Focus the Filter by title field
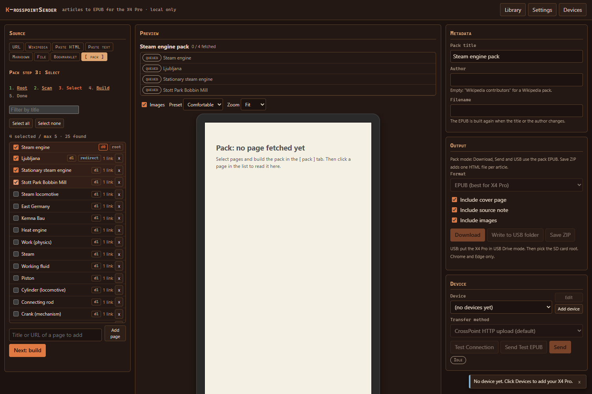Image resolution: width=592 pixels, height=394 pixels. point(44,110)
